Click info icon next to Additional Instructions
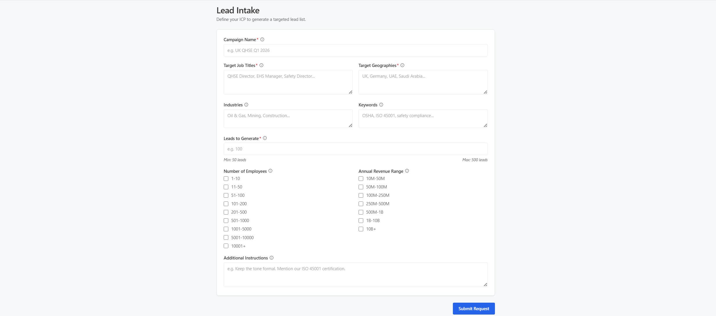This screenshot has height=316, width=716. point(272,258)
